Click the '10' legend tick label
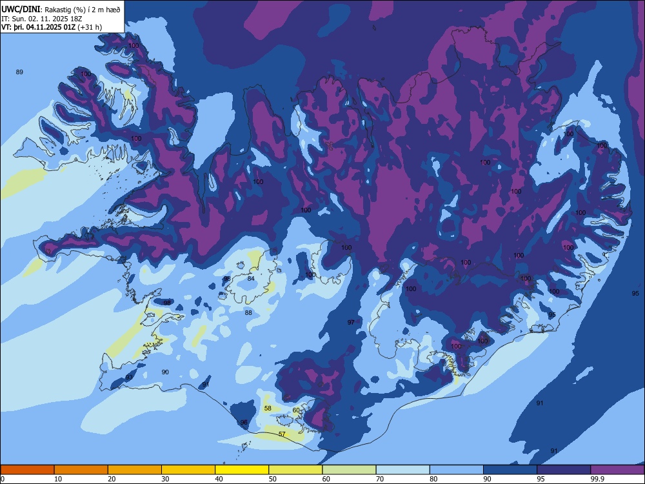645x484 pixels. tap(58, 479)
